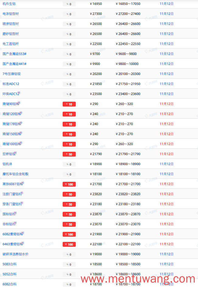
Task: Click the red 11月12日 date in 宏桥铝锭 row
Action: (167, 154)
